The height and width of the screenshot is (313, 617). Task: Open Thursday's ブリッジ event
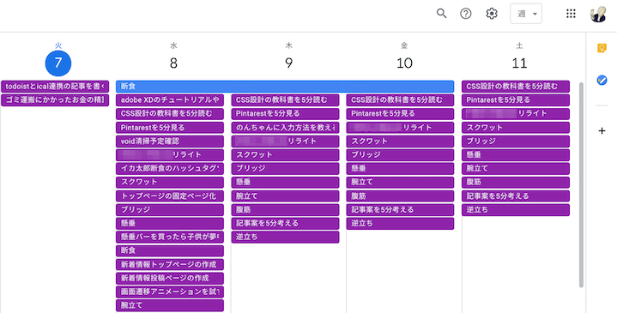(285, 168)
